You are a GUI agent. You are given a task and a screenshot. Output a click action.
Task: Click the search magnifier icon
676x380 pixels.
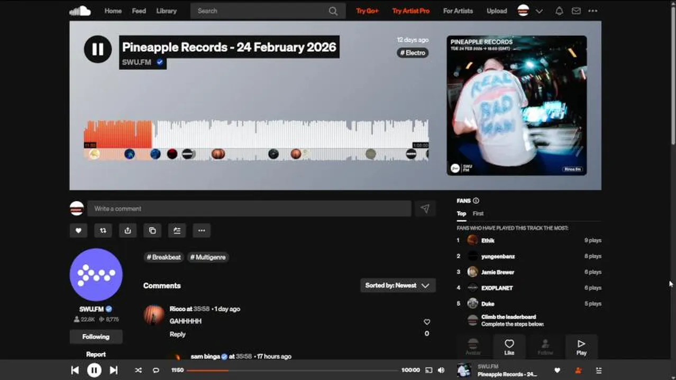coord(333,11)
